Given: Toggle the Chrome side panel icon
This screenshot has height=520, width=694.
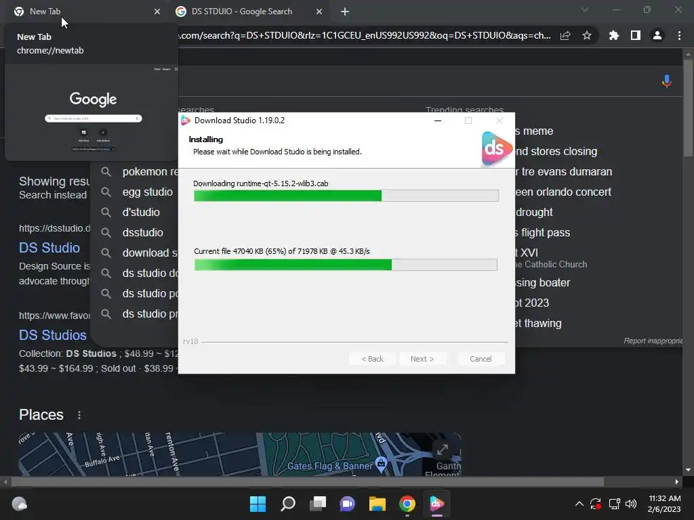Looking at the screenshot, I should point(636,35).
